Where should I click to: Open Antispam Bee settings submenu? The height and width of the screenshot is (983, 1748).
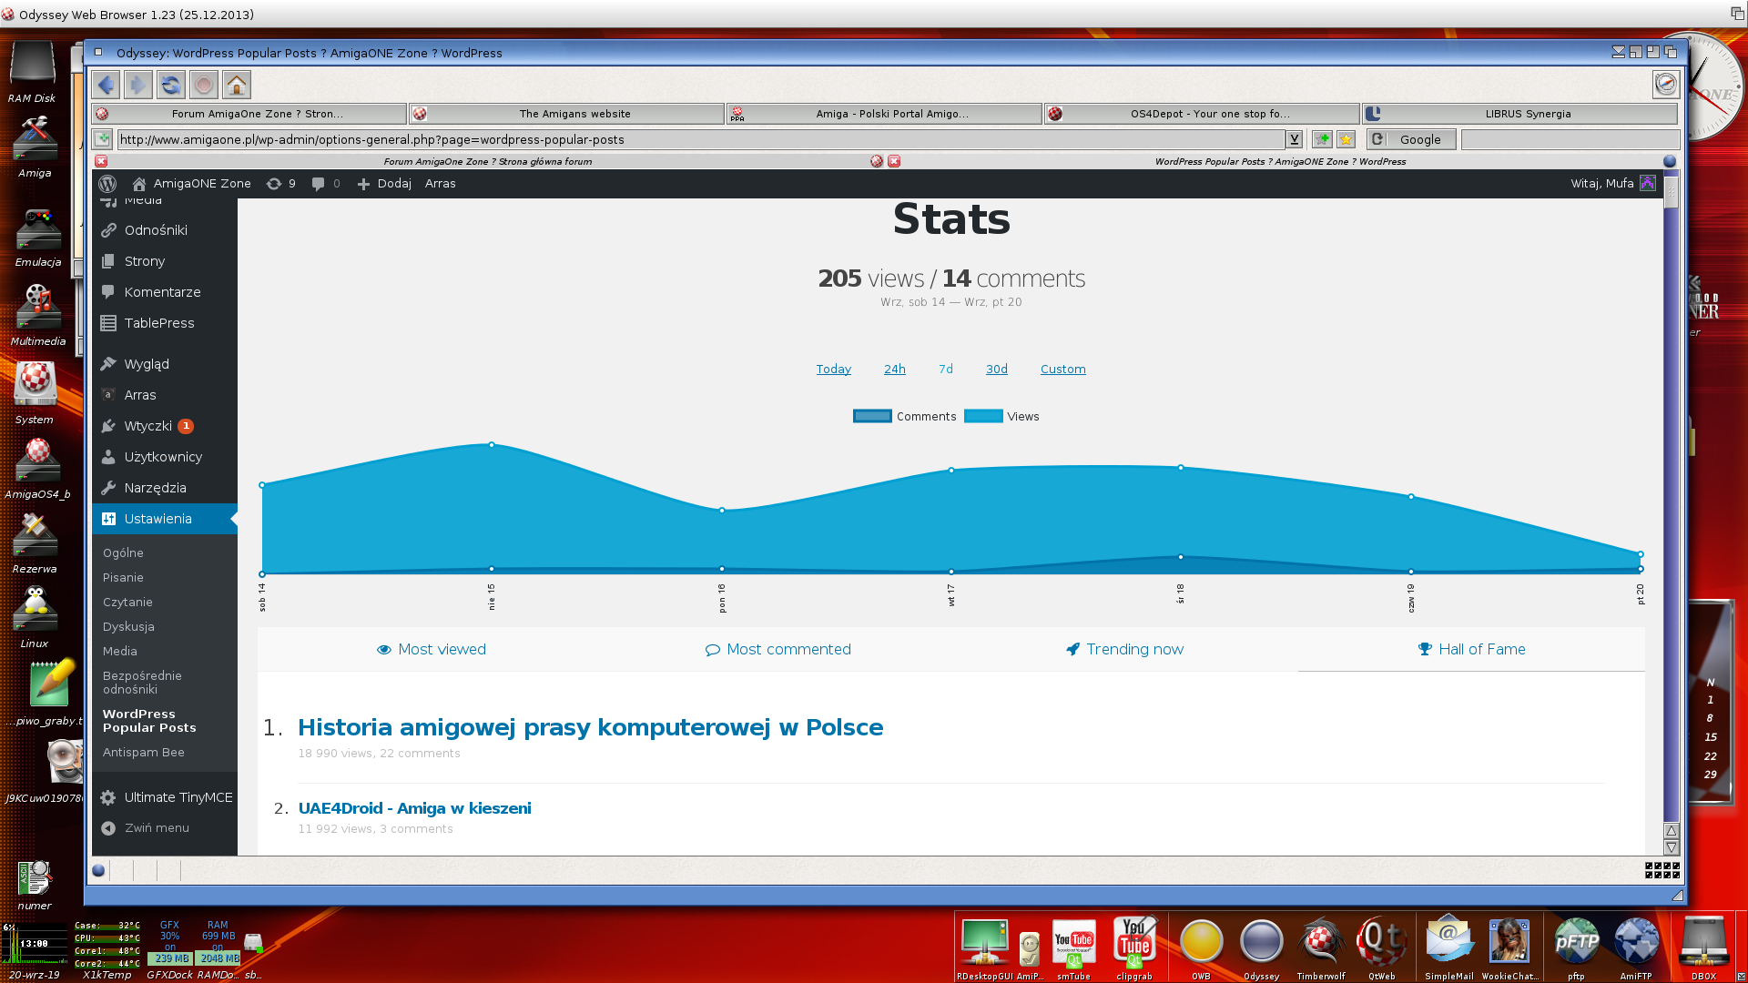[144, 753]
